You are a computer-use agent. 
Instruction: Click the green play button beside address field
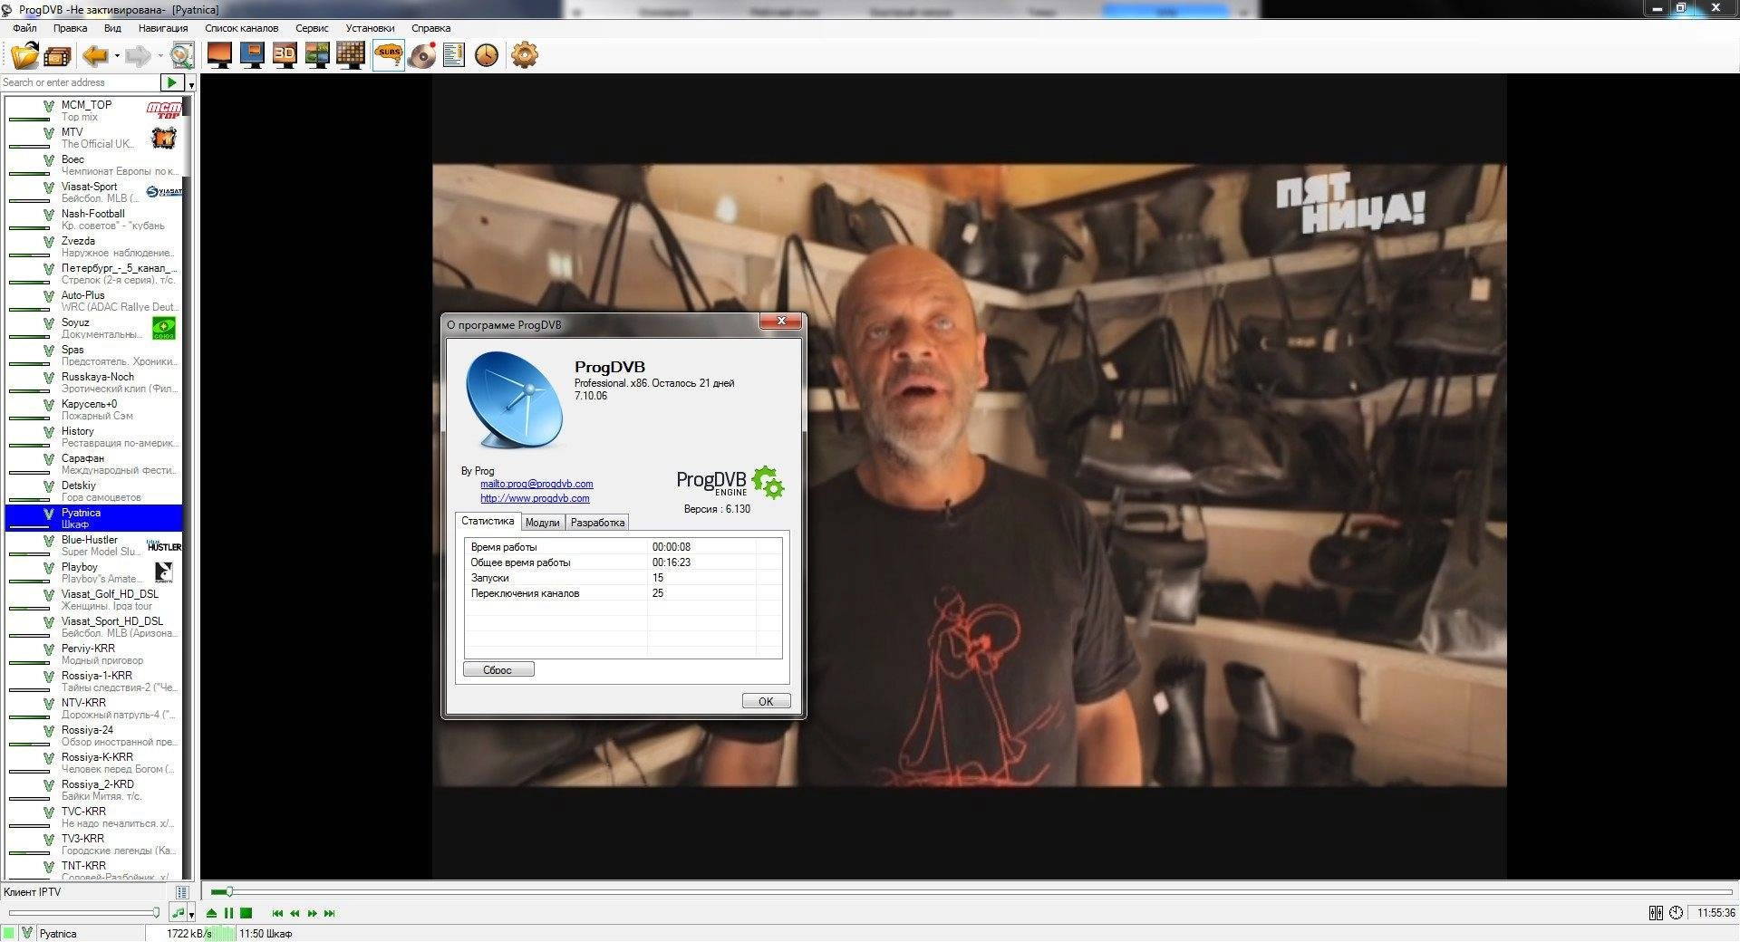(x=171, y=82)
